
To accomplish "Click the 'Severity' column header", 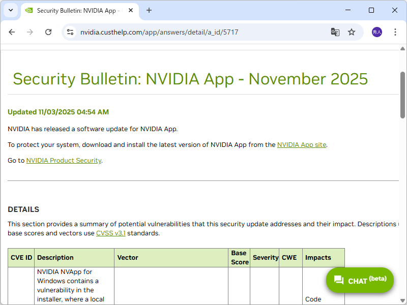I will [x=265, y=258].
